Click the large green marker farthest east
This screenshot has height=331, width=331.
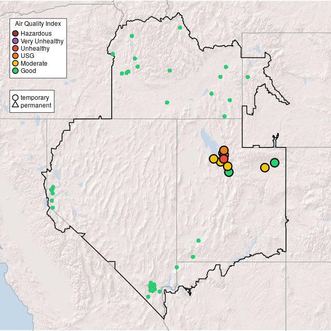[275, 162]
